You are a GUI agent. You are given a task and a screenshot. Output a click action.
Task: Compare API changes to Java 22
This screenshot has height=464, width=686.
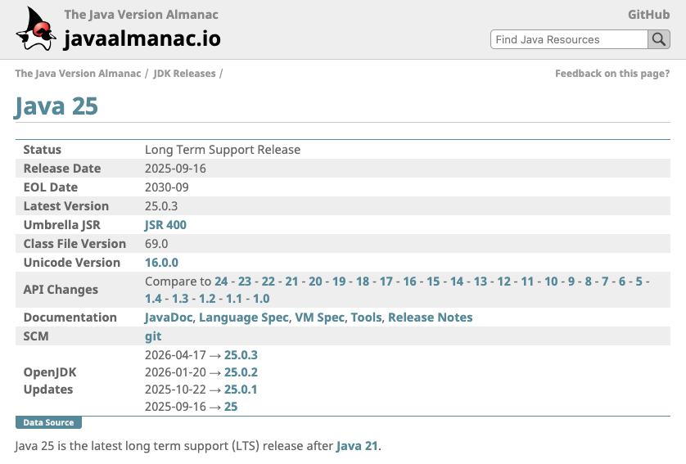269,282
